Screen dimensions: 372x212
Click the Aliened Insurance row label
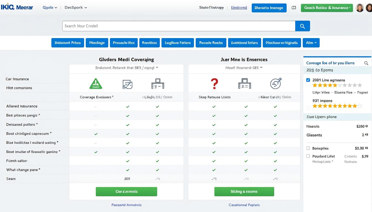pos(22,106)
